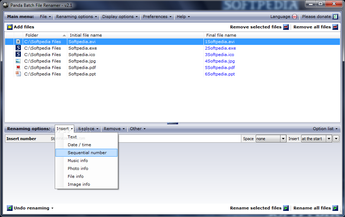Click the Remove all files red icon

click(x=335, y=27)
